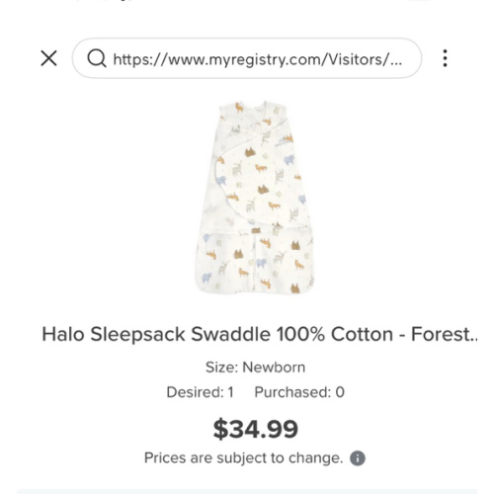
Task: Open the Halo Sleepsack Swaddle product title
Action: 260,334
